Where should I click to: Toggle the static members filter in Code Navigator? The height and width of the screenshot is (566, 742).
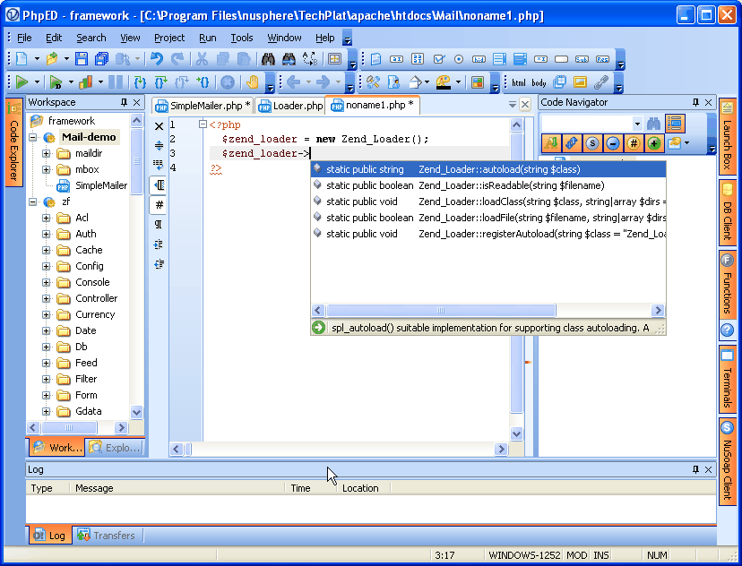tap(591, 142)
